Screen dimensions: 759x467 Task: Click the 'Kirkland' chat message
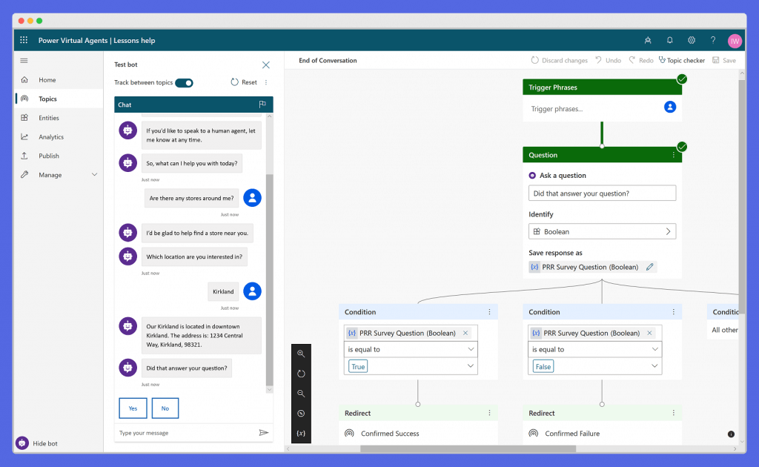pyautogui.click(x=223, y=291)
